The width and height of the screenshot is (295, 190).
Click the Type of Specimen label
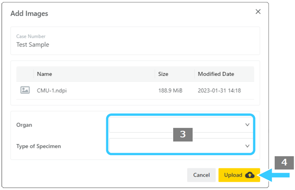pyautogui.click(x=39, y=146)
